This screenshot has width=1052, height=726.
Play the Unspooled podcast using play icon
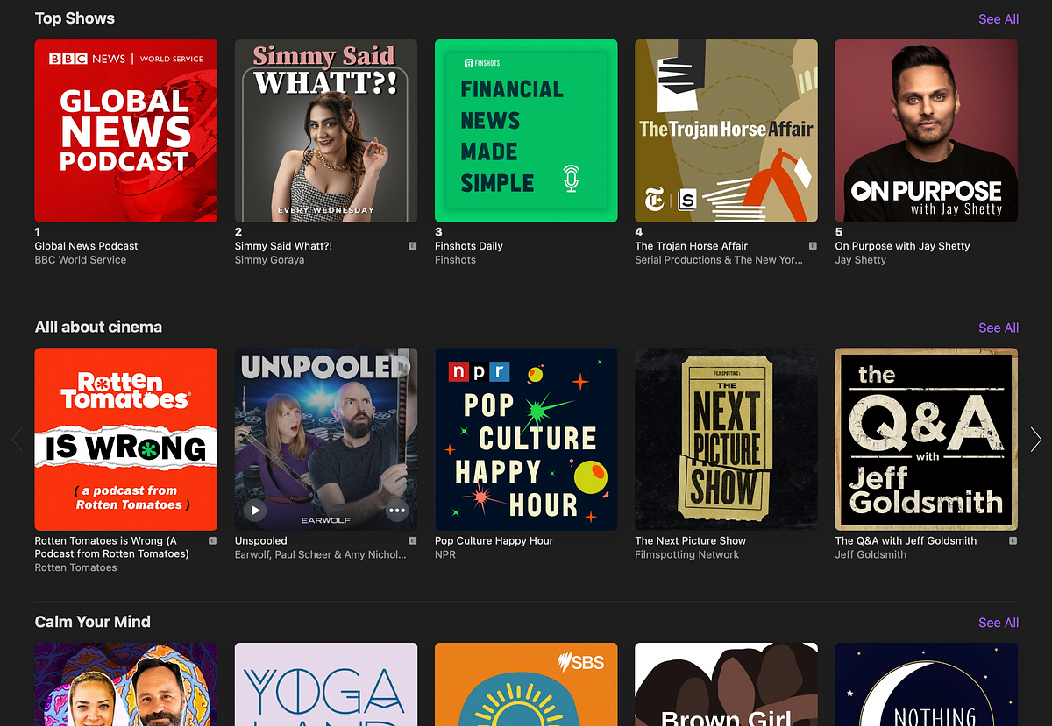pyautogui.click(x=254, y=510)
